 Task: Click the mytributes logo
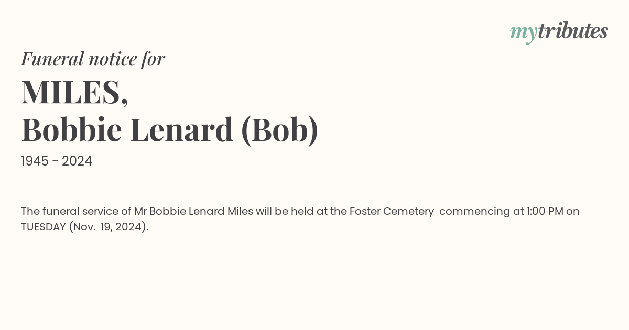pos(559,32)
